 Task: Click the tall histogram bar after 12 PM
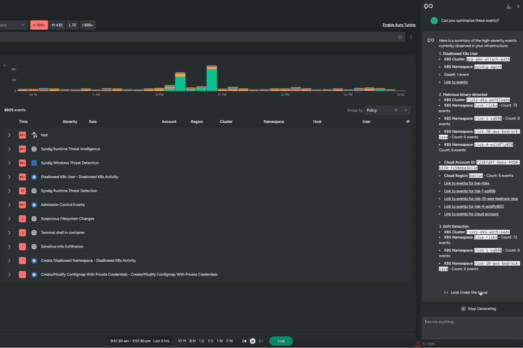180,82
